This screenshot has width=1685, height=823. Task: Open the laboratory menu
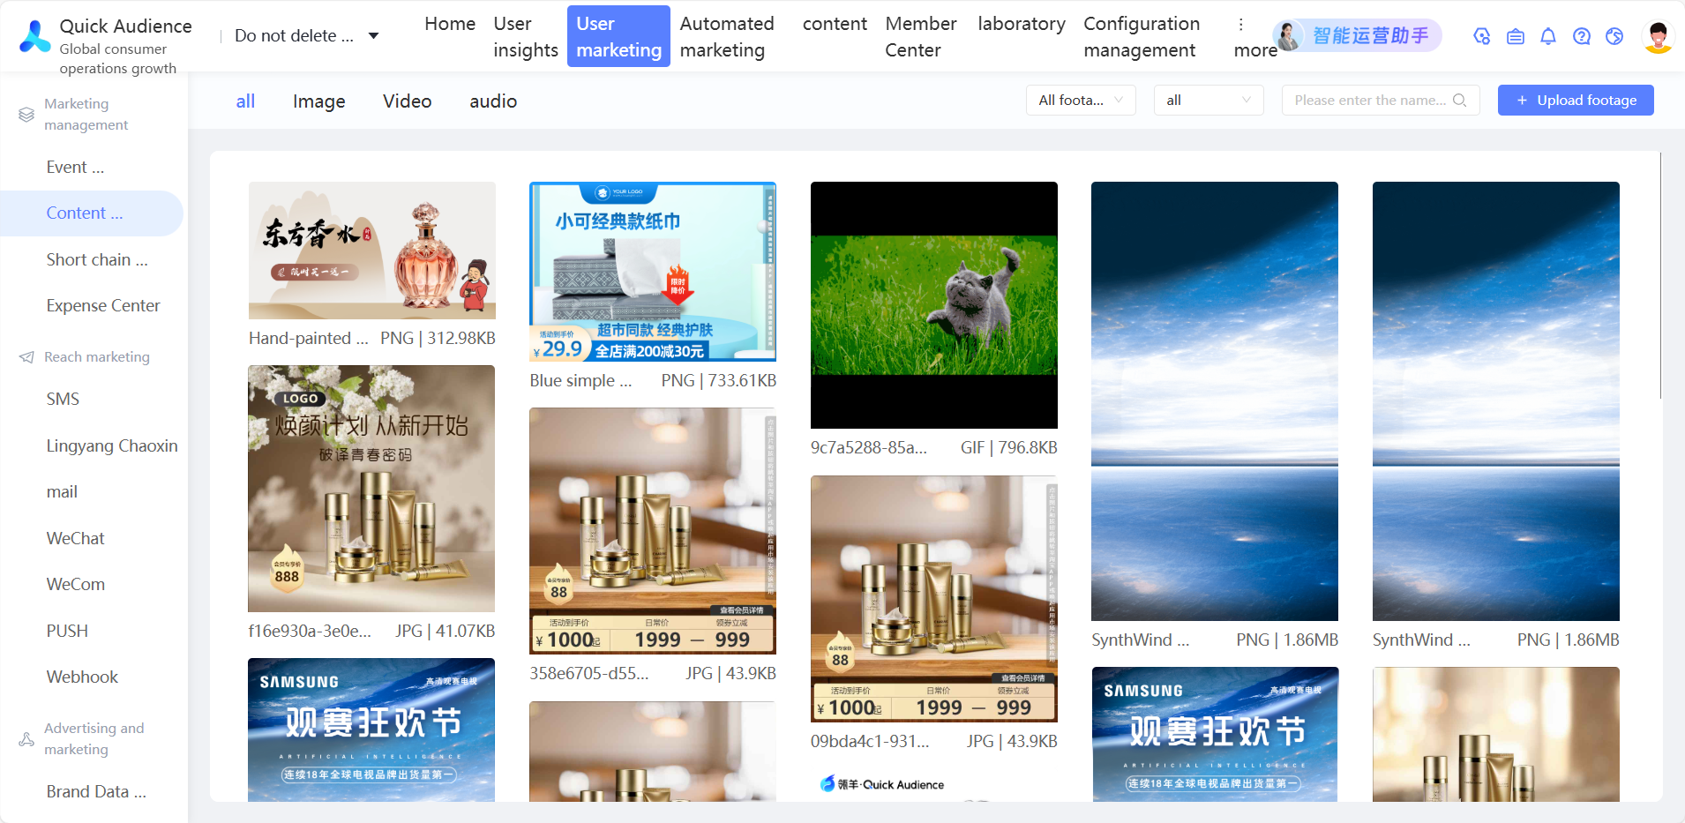coord(1022,24)
